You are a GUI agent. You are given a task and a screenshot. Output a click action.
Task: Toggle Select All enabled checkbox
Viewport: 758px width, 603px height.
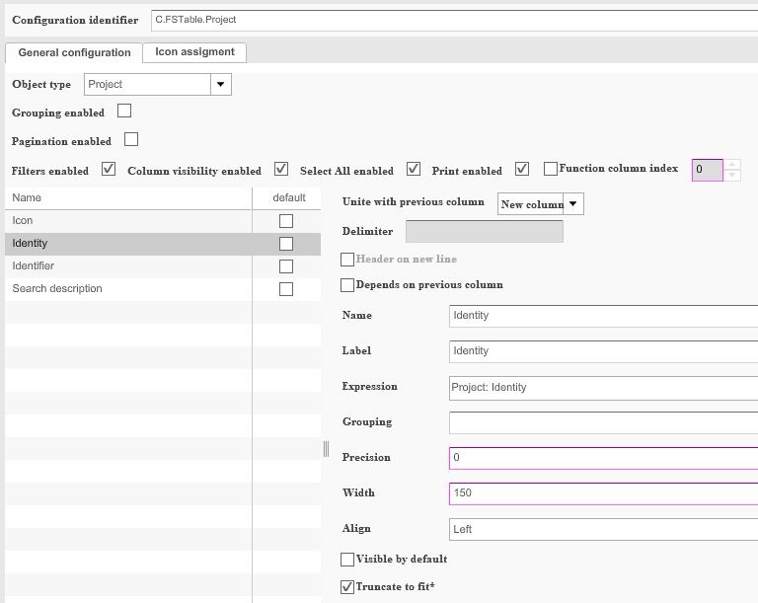414,169
